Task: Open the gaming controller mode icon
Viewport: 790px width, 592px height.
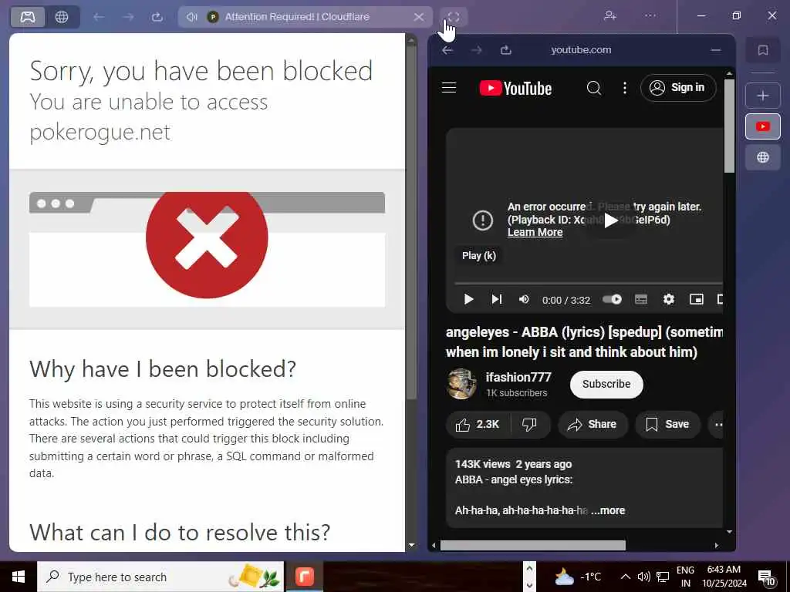Action: (28, 17)
